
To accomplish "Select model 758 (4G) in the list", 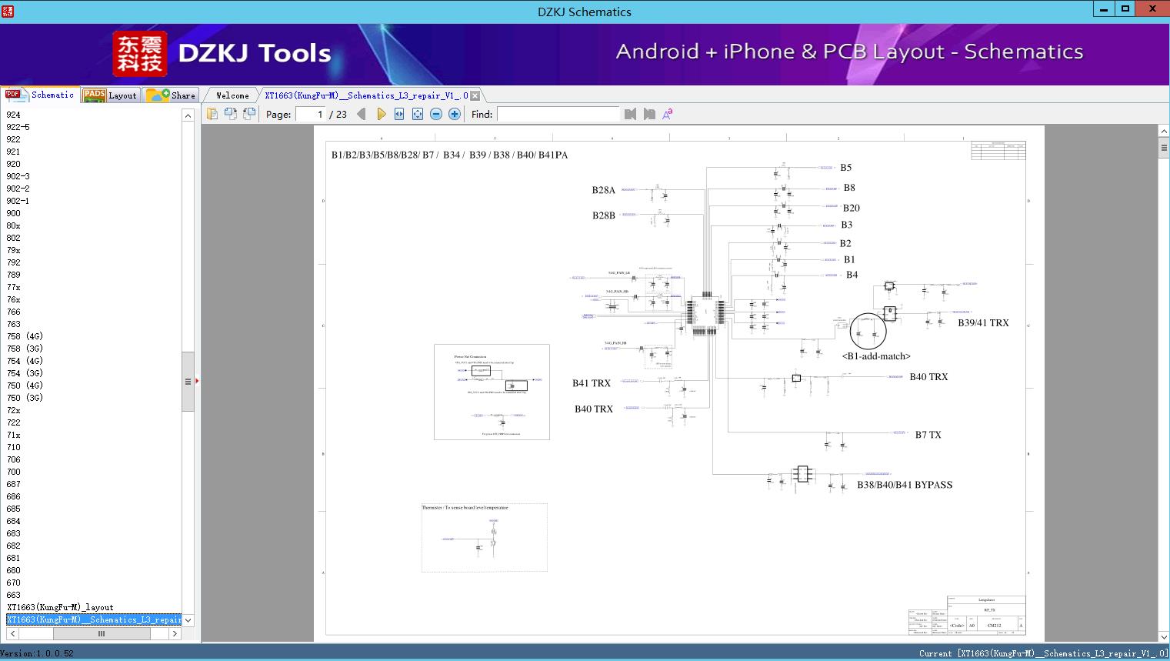I will coord(25,336).
